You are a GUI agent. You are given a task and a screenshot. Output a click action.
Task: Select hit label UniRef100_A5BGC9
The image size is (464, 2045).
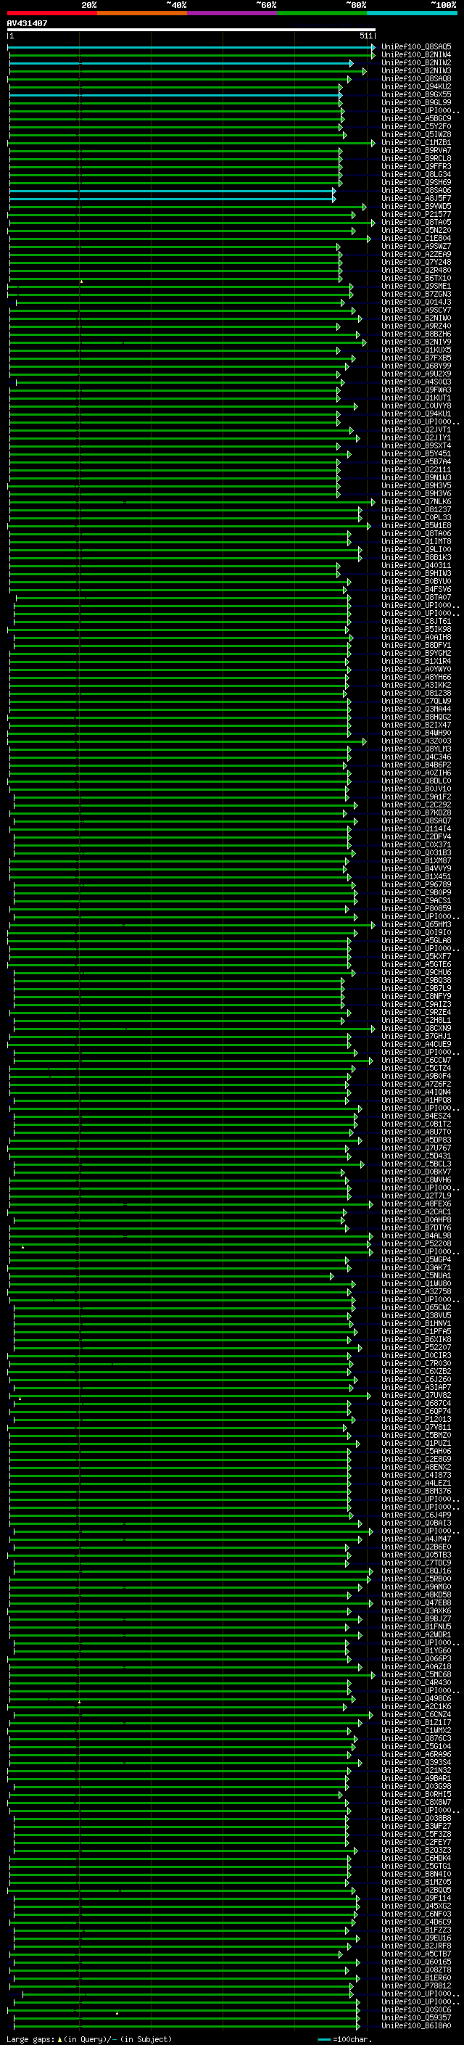coord(416,118)
